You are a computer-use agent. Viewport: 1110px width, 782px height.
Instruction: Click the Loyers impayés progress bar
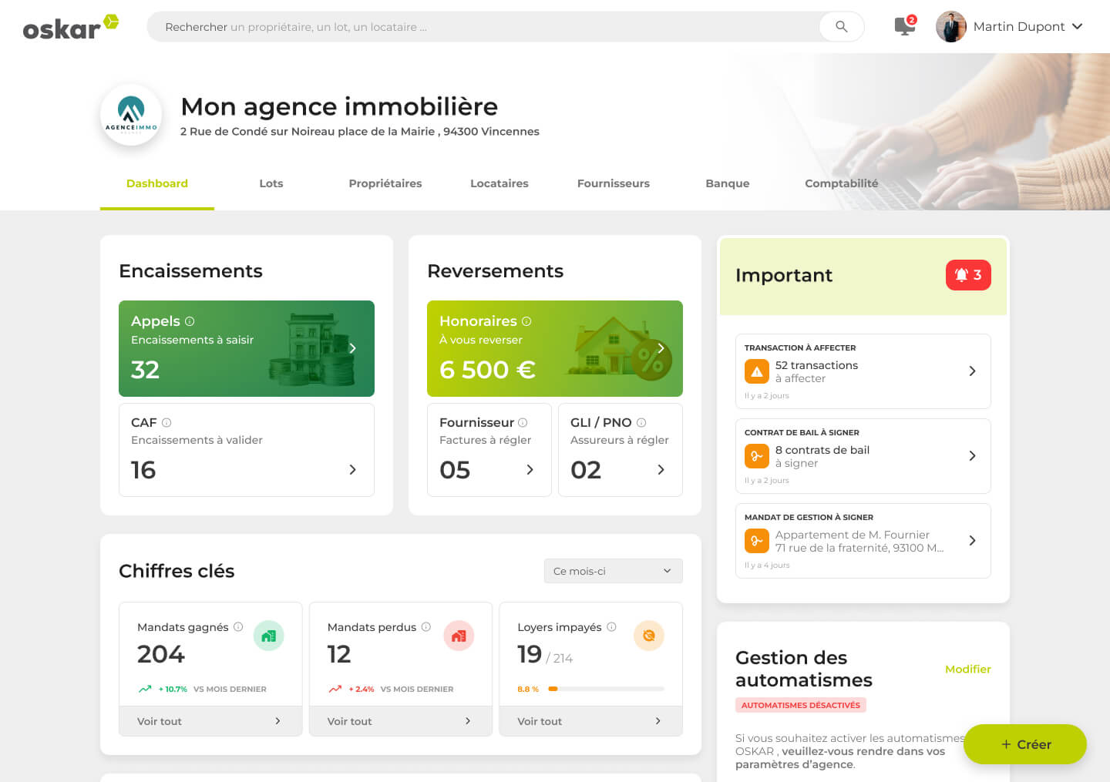pos(606,689)
